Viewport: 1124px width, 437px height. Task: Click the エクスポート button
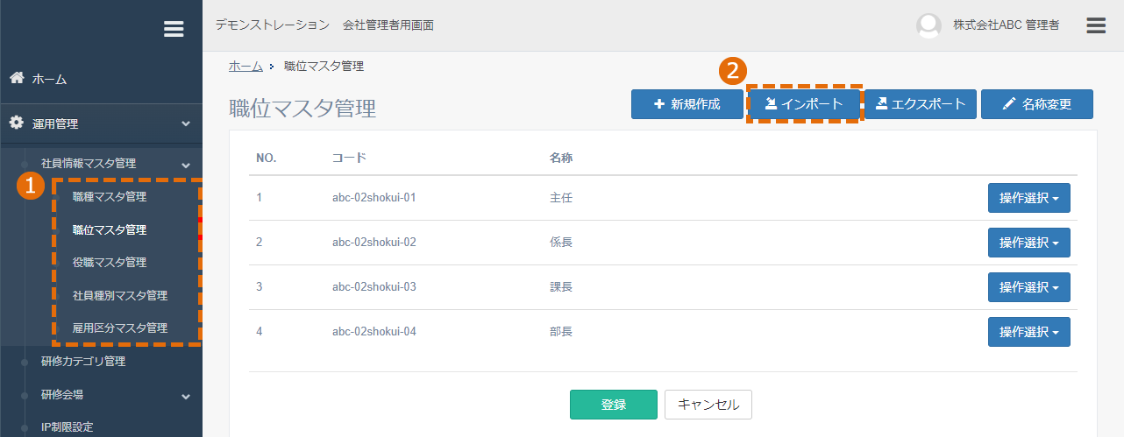921,104
